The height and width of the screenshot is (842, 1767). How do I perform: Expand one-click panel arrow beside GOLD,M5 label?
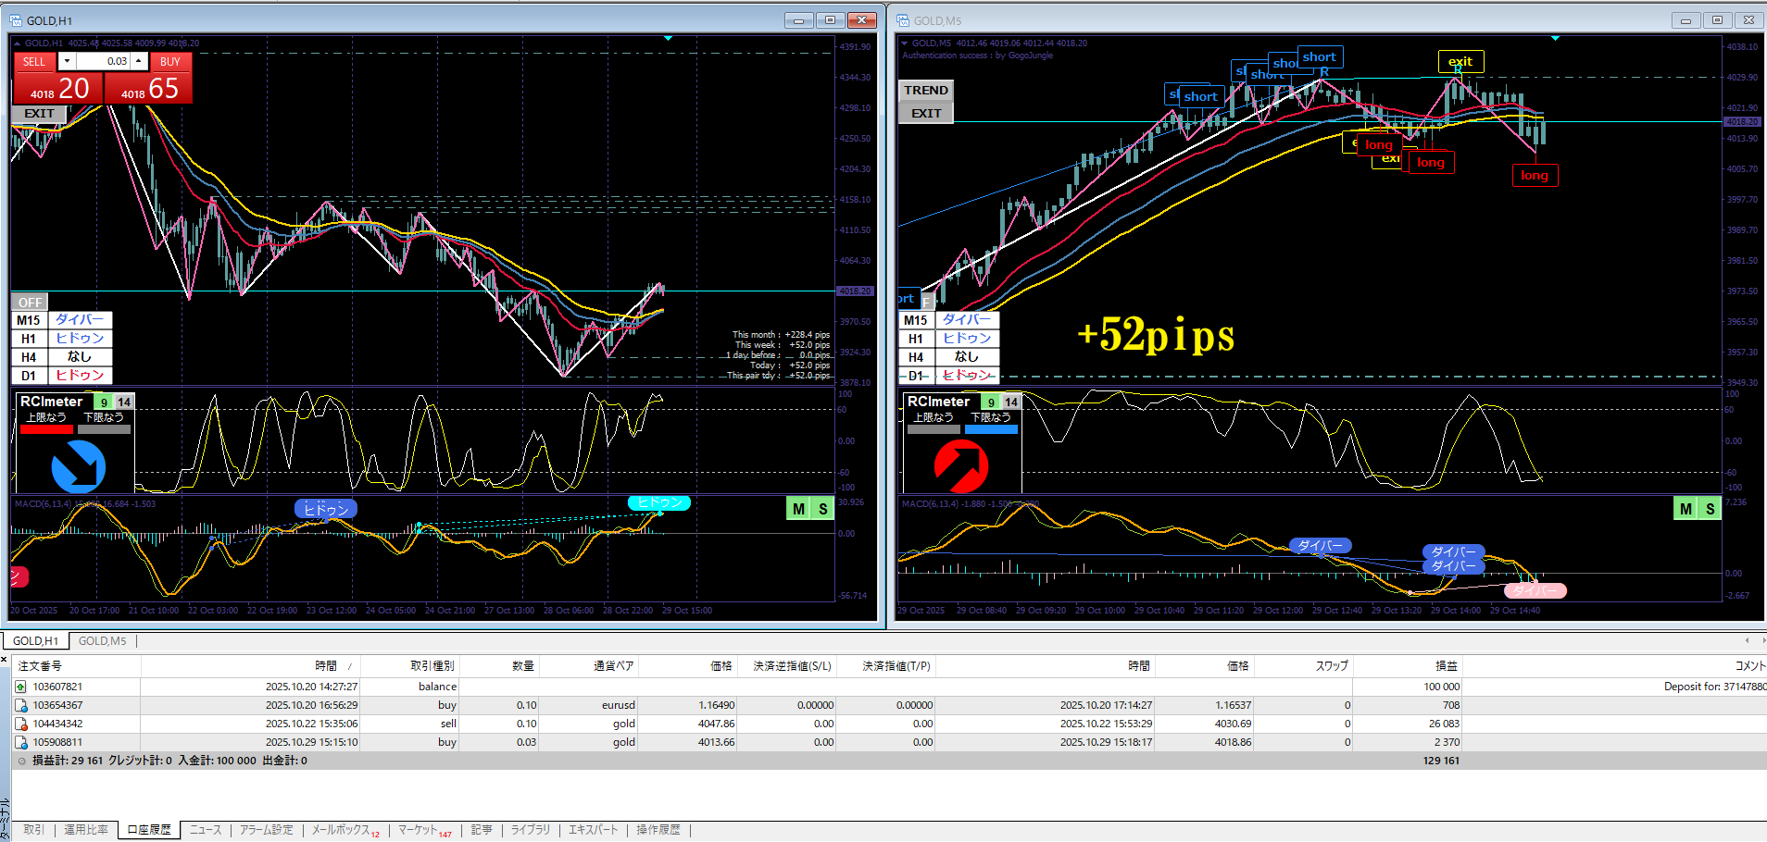coord(905,43)
